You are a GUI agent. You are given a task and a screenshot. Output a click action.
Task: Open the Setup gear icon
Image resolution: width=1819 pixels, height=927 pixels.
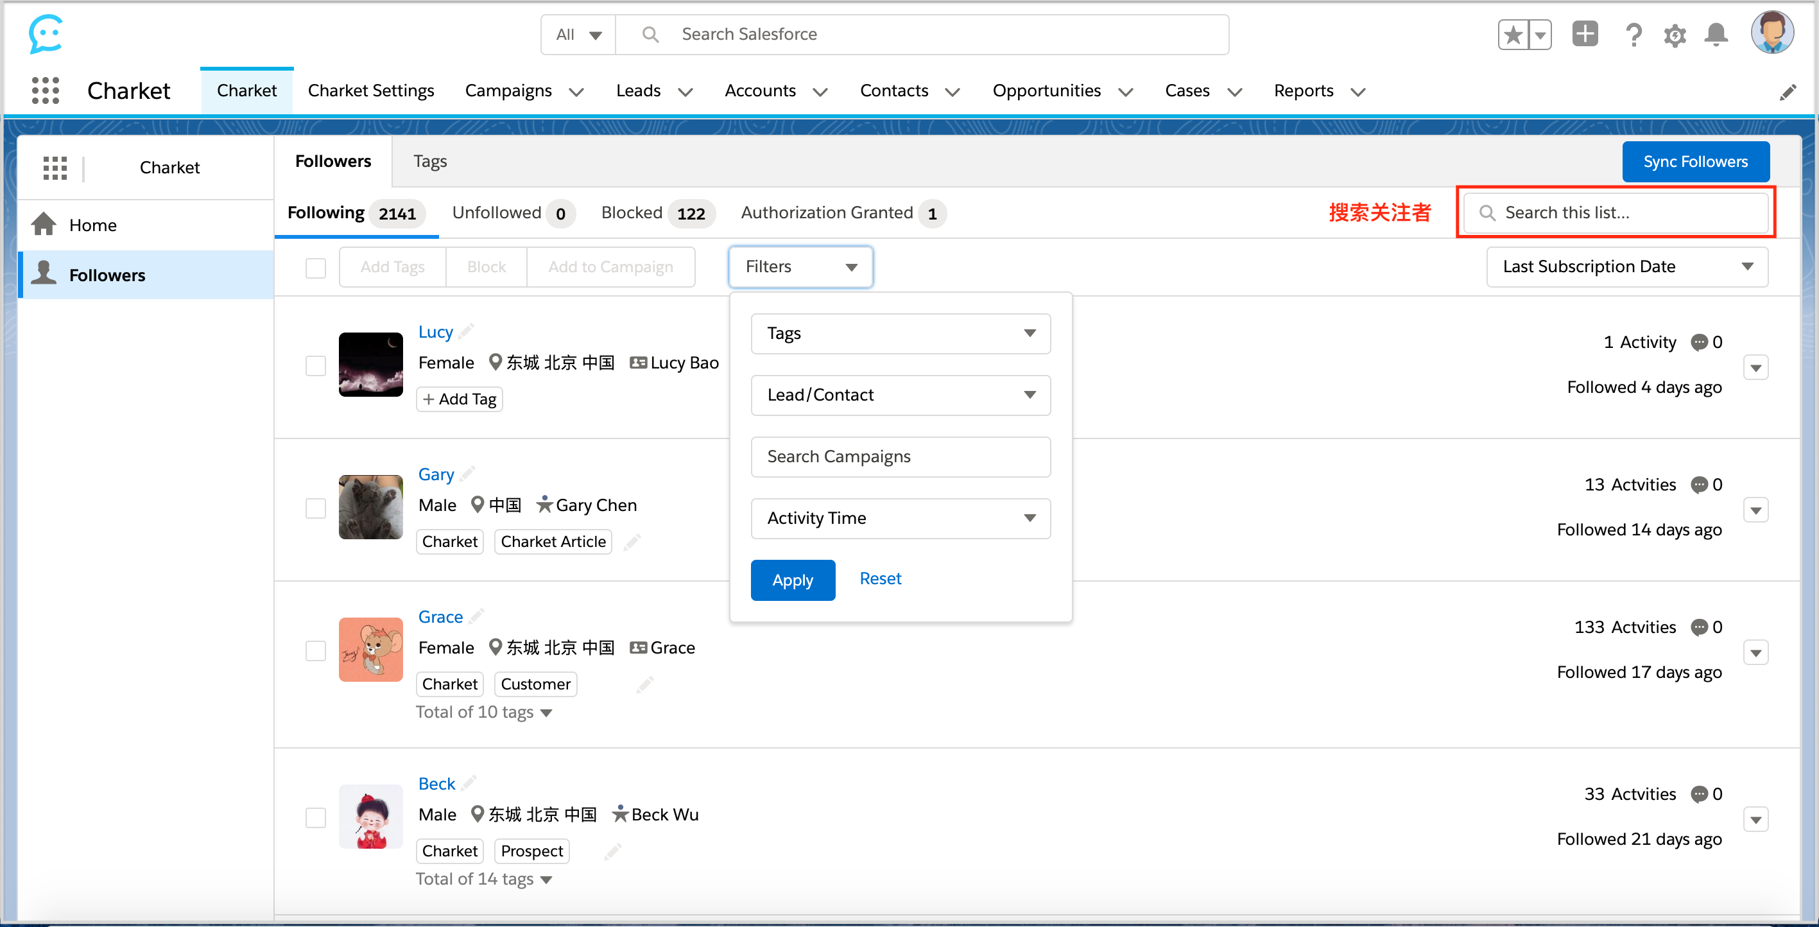[x=1675, y=35]
